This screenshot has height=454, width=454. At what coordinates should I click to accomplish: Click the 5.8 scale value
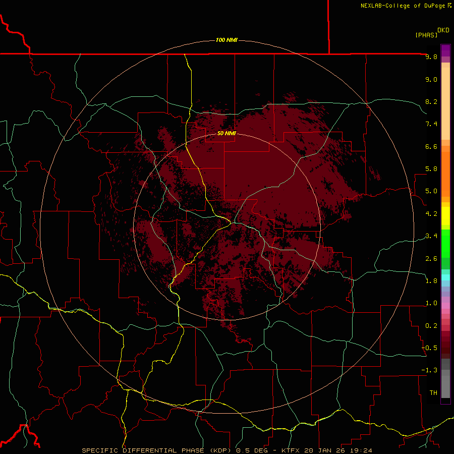[431, 169]
